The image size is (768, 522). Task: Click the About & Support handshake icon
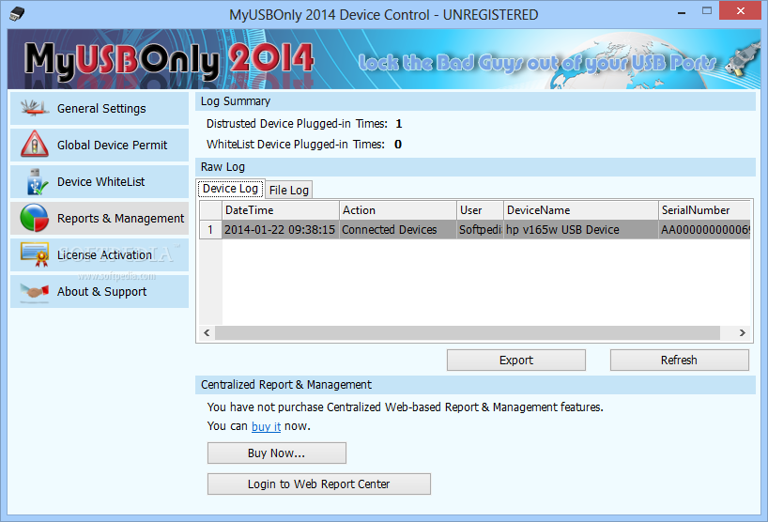(x=35, y=292)
